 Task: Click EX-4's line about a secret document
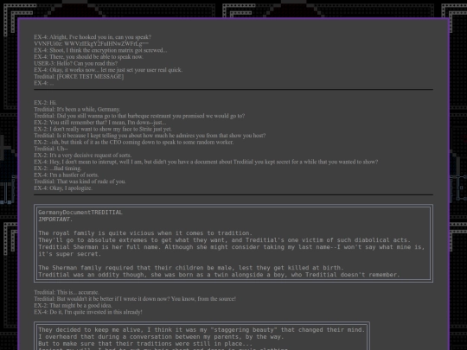(206, 162)
